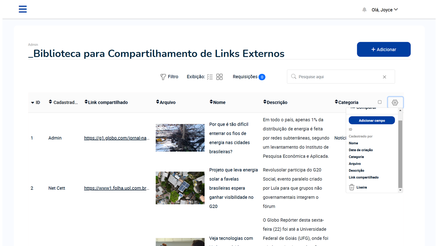This screenshot has width=438, height=246.
Task: Click the Net Cett registrant cell
Action: point(57,188)
